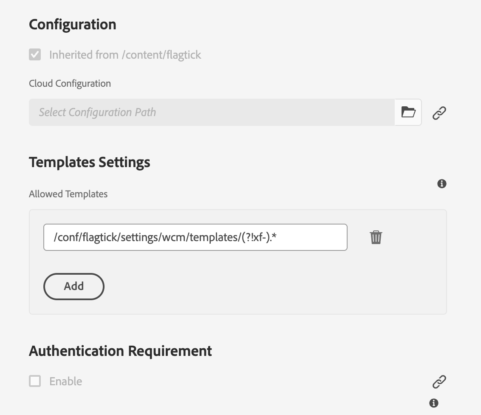Focus the Select Configuration Path field

(212, 112)
